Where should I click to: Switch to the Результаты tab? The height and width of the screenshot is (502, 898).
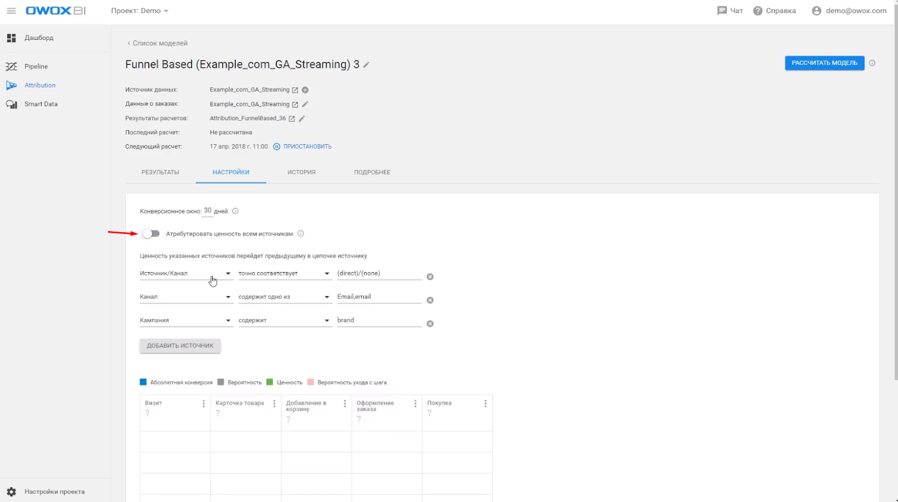(x=161, y=172)
